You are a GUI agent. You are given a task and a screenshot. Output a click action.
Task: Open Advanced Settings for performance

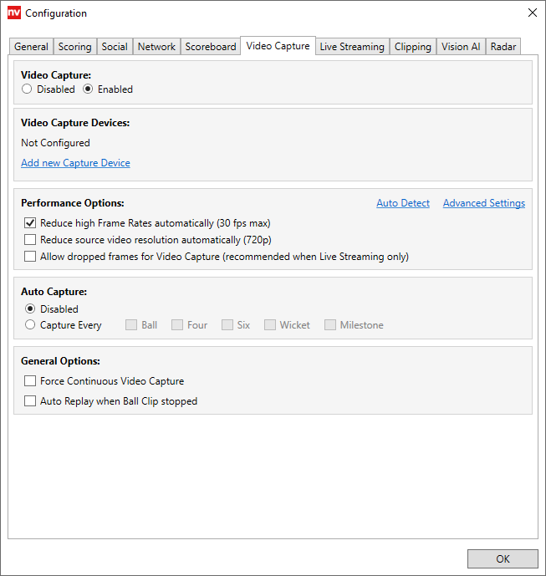(483, 203)
